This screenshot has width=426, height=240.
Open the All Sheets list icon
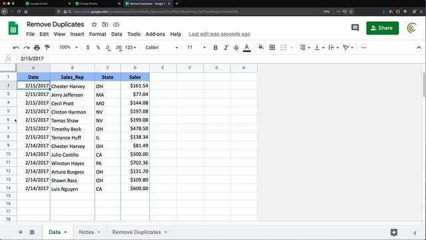pos(32,232)
